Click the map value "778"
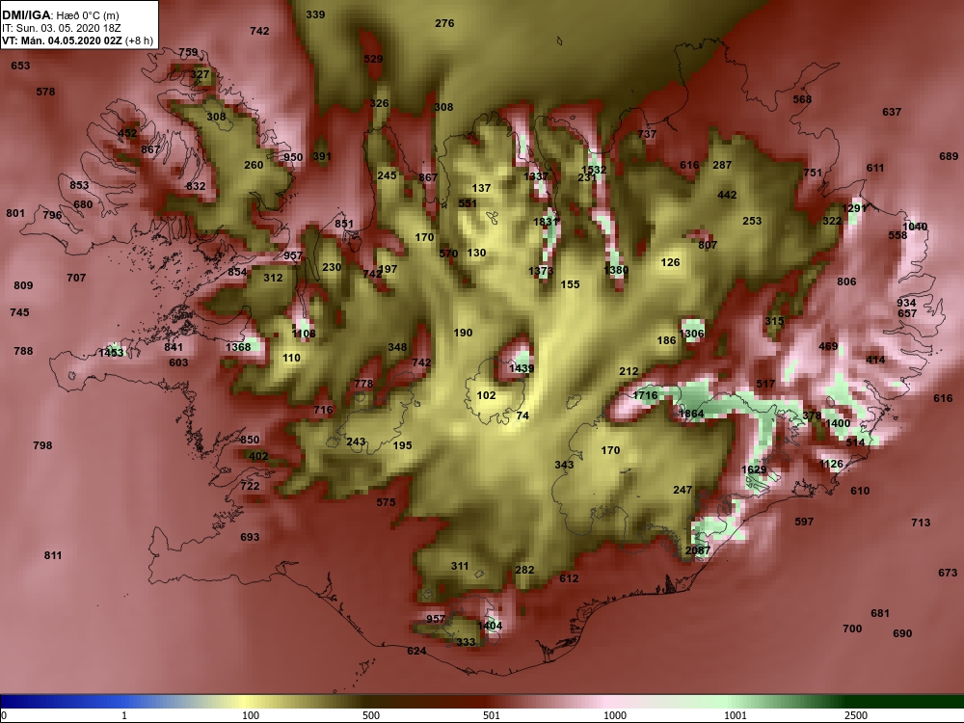 (x=363, y=384)
